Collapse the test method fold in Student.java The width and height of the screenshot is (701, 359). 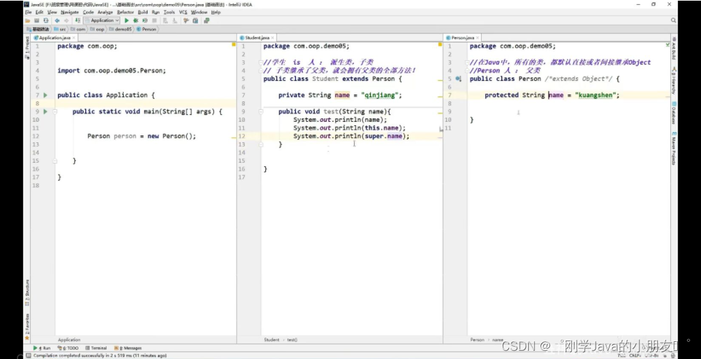pos(261,111)
